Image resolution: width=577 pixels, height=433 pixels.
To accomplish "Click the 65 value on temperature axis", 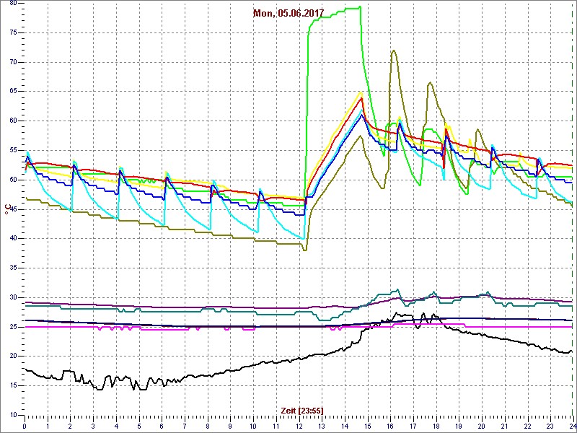I will click(12, 92).
